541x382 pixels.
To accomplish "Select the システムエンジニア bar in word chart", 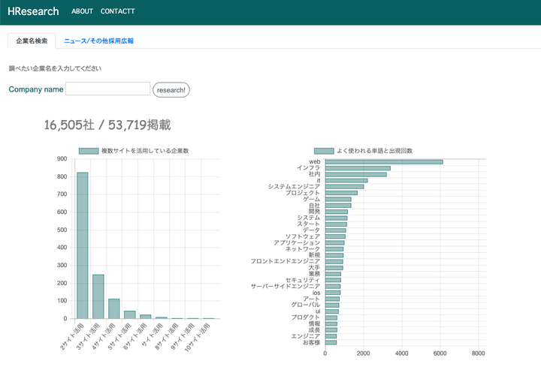I will pos(343,186).
